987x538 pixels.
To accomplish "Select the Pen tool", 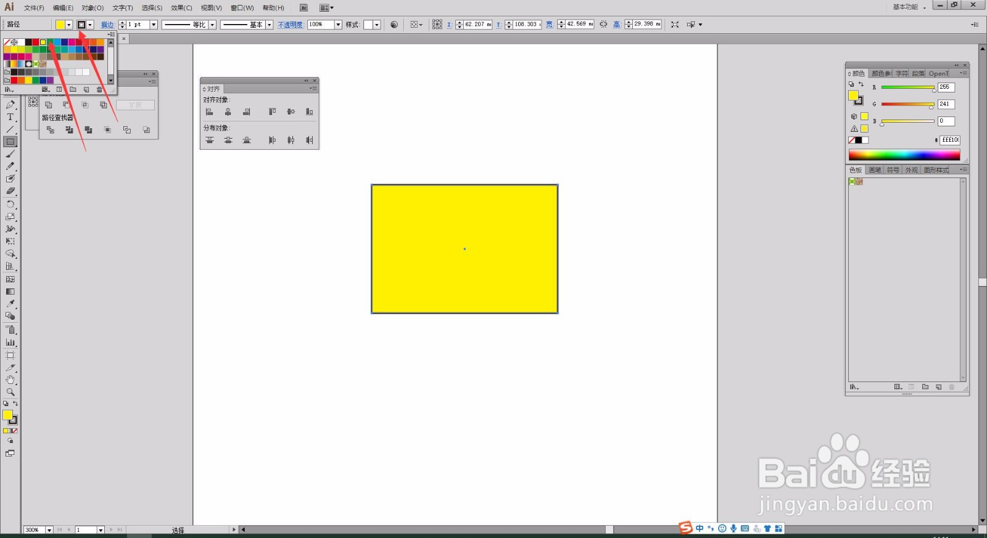I will pyautogui.click(x=10, y=104).
